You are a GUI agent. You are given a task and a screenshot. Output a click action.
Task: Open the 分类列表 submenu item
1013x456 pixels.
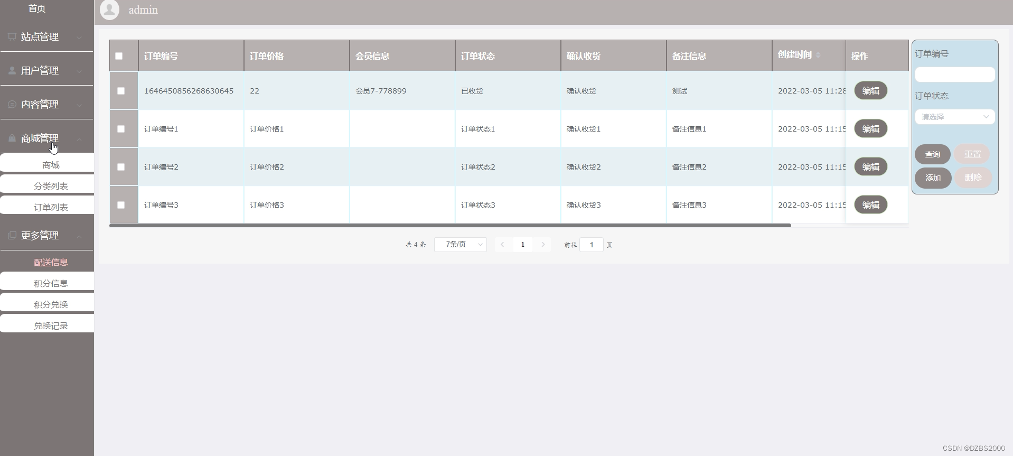pyautogui.click(x=47, y=184)
